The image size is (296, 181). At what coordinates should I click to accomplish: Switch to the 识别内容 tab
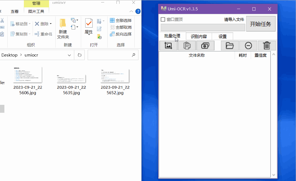click(x=199, y=36)
